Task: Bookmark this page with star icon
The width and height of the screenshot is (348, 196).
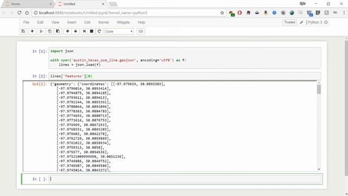Action: point(222,13)
